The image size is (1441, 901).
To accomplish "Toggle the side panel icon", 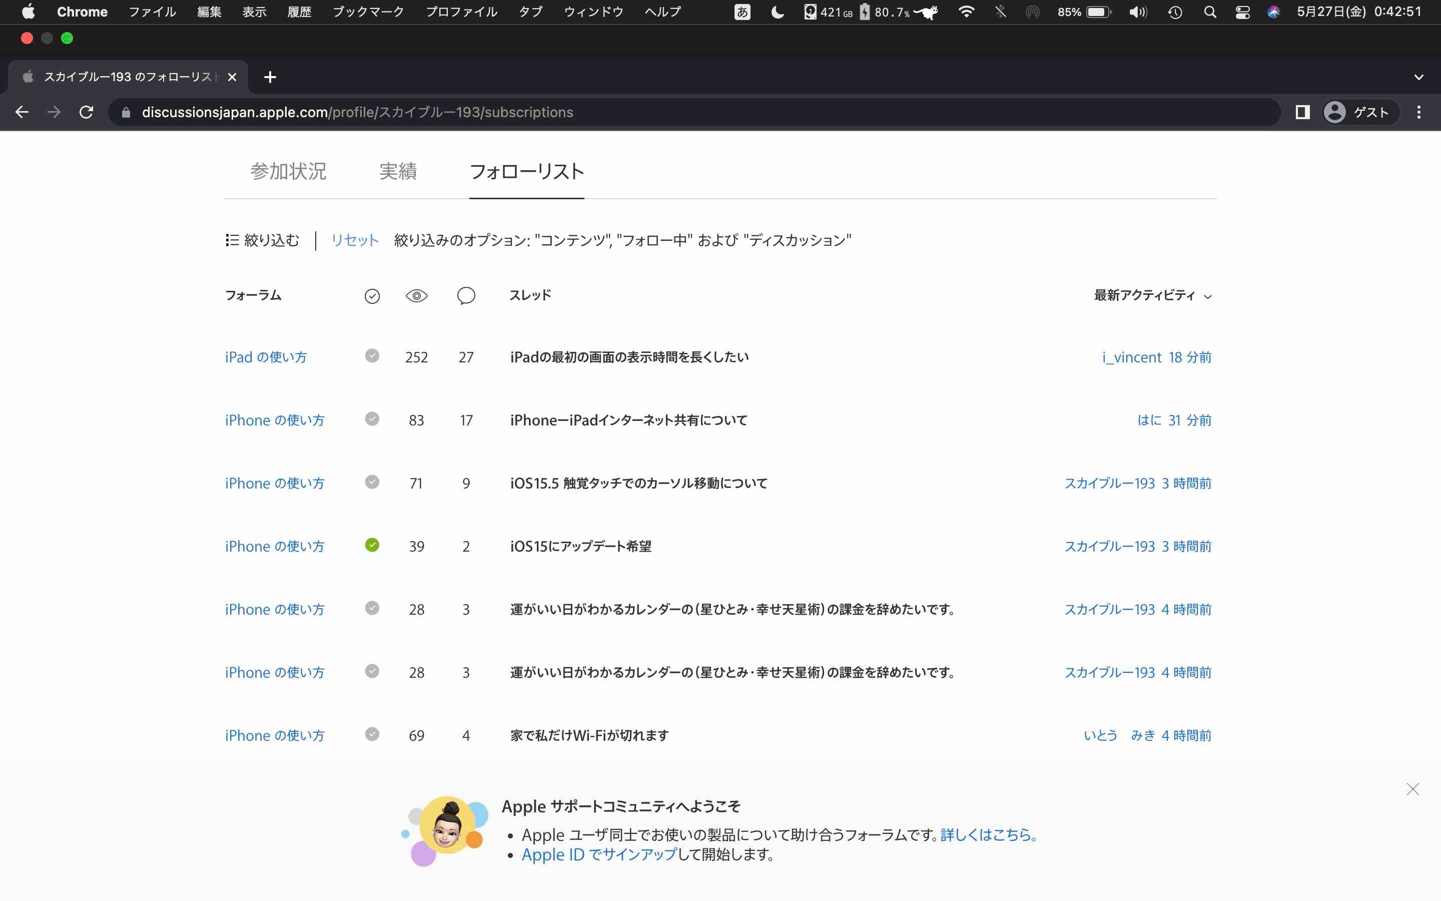I will pos(1302,112).
